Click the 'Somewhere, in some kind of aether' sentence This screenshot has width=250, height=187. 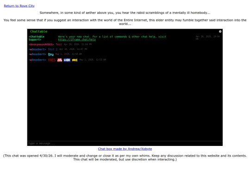point(125,13)
